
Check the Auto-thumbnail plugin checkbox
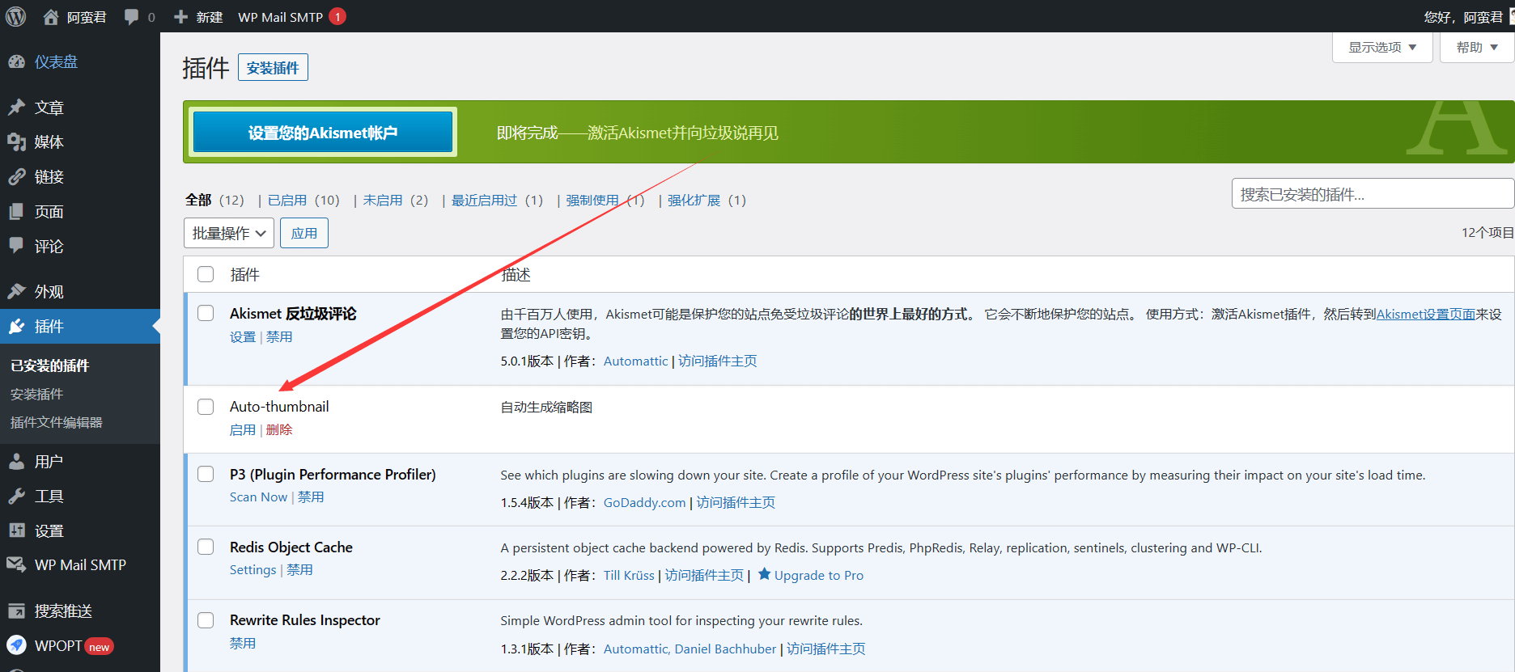pyautogui.click(x=206, y=407)
